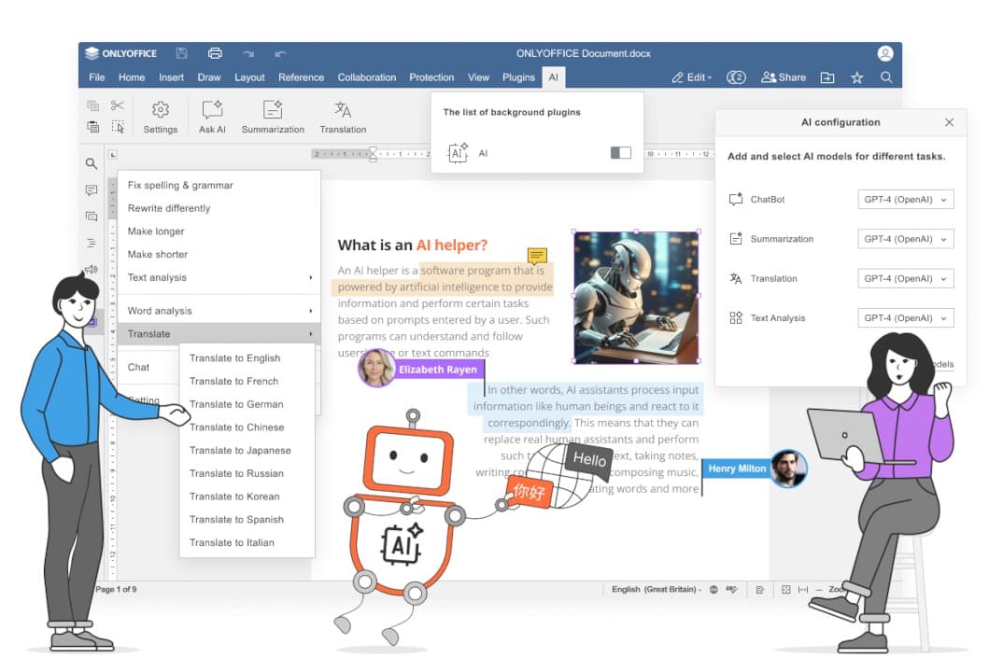This screenshot has height=672, width=989.
Task: Close the AI configuration panel
Action: 949,122
